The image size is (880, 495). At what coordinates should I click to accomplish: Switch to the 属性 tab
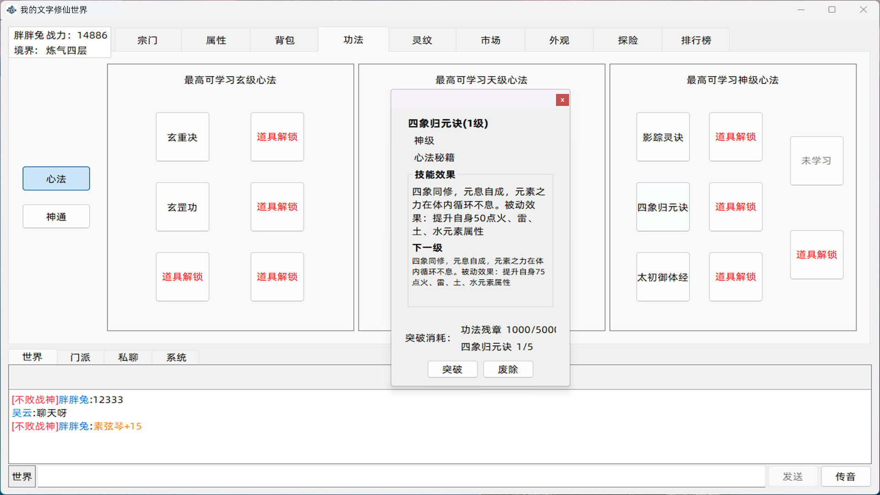[215, 40]
